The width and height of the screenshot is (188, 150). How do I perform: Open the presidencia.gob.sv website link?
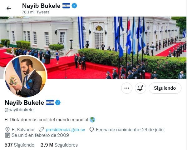click(66, 130)
